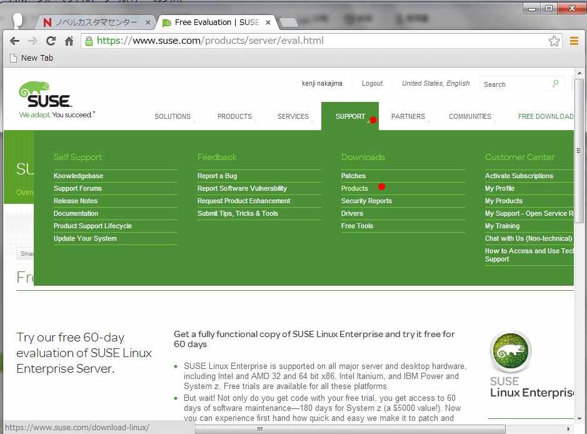Viewport: 587px width, 434px height.
Task: Click Report a Bug
Action: click(x=217, y=176)
